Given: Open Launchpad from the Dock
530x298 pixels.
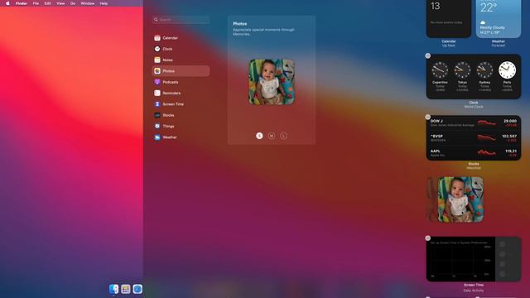Looking at the screenshot, I should pos(126,289).
